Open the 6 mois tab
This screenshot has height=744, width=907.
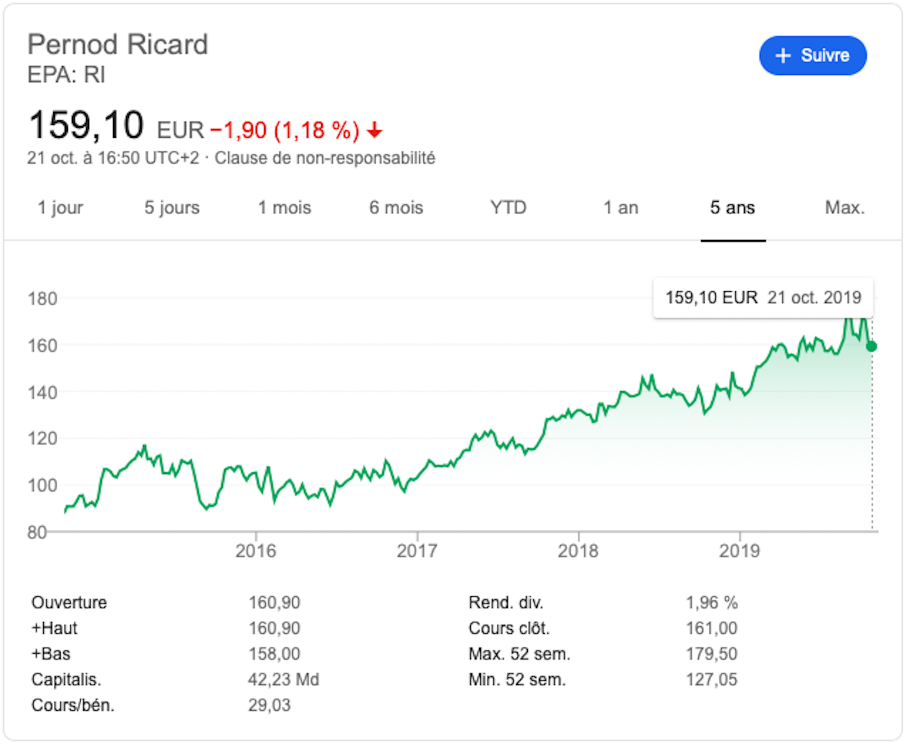click(396, 208)
